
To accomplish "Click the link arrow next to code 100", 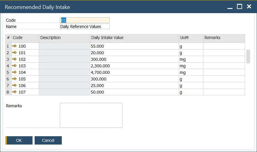I will [x=15, y=46].
